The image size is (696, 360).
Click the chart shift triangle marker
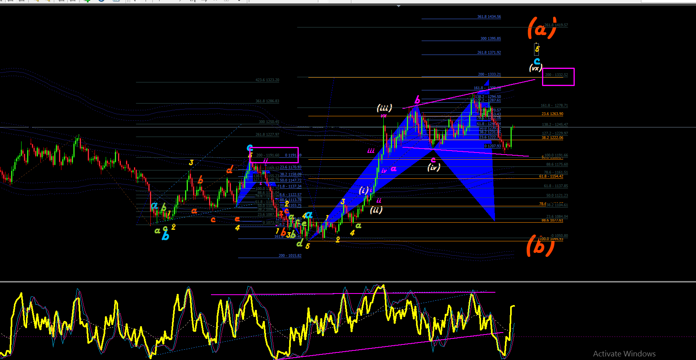pyautogui.click(x=398, y=6)
